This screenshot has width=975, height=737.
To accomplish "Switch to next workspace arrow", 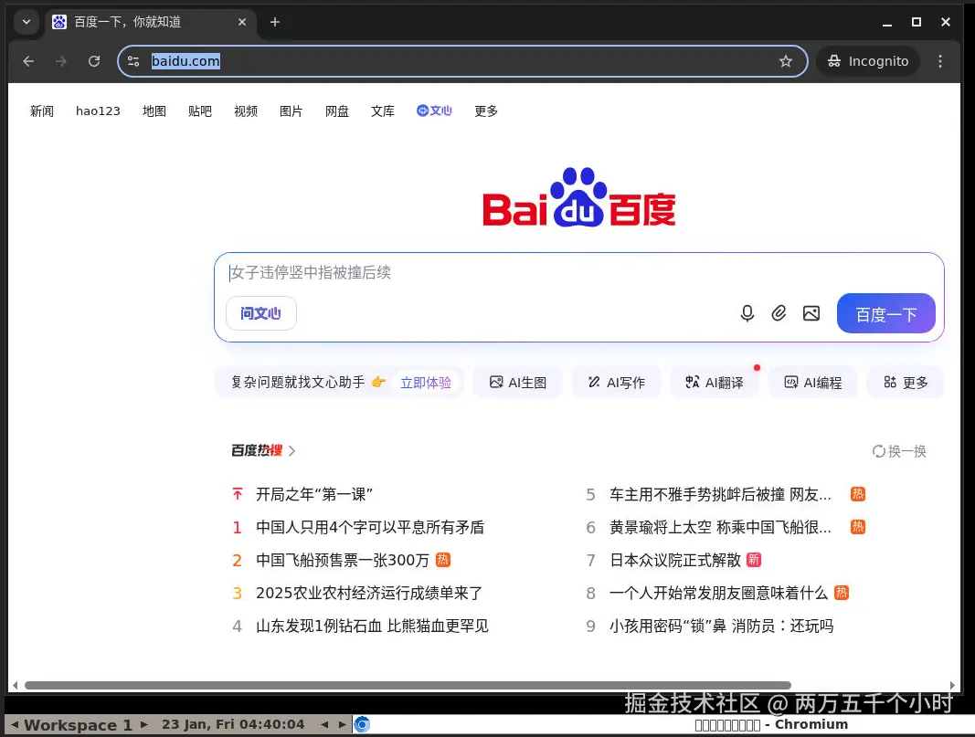I will click(x=144, y=724).
